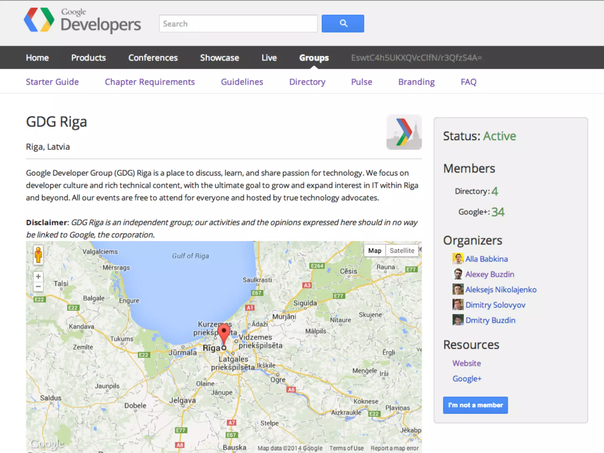Open the Guidelines page
This screenshot has height=453, width=604.
(242, 82)
